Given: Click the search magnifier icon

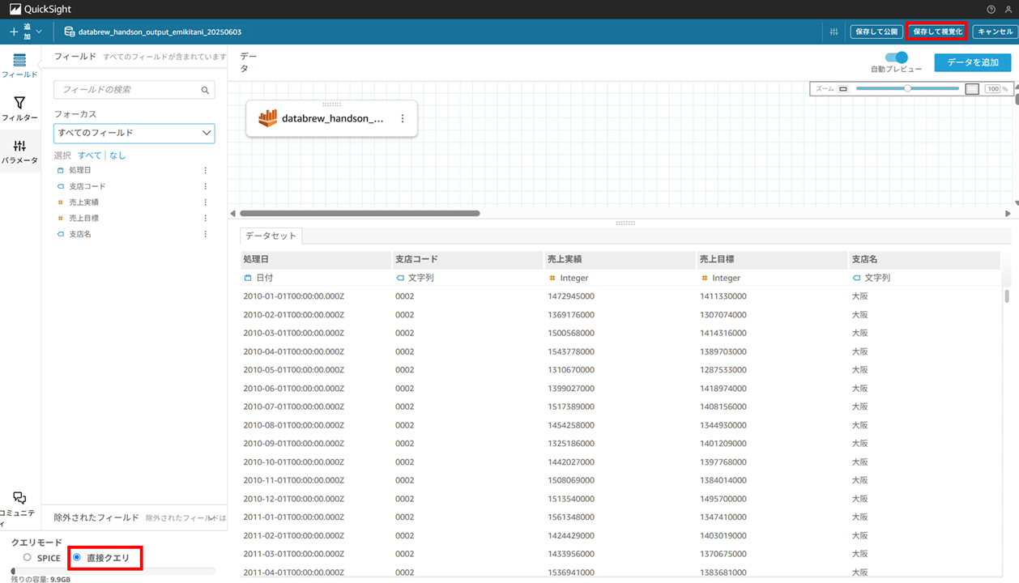Looking at the screenshot, I should click(205, 90).
